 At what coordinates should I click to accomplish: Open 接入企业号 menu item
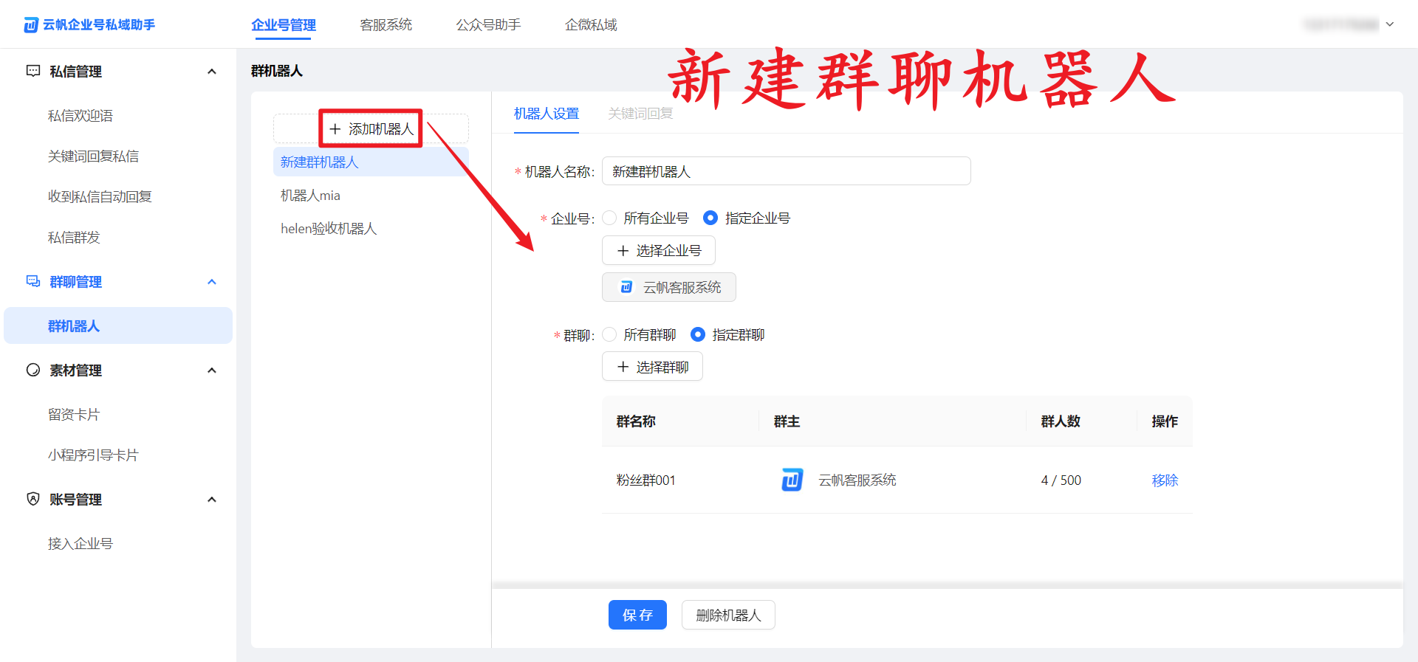[81, 544]
